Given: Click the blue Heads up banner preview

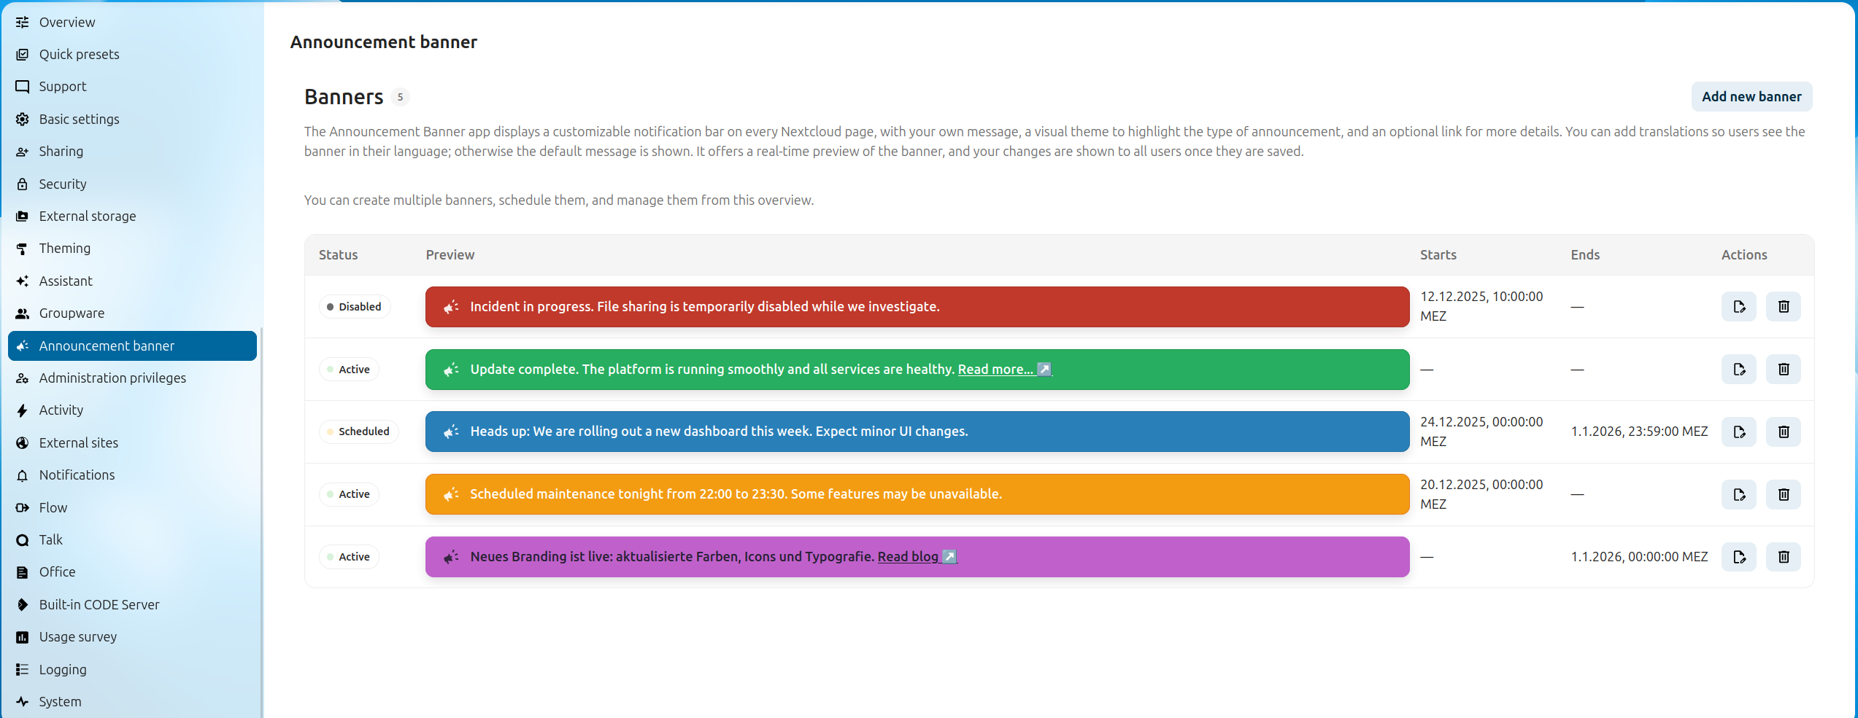Looking at the screenshot, I should (917, 432).
